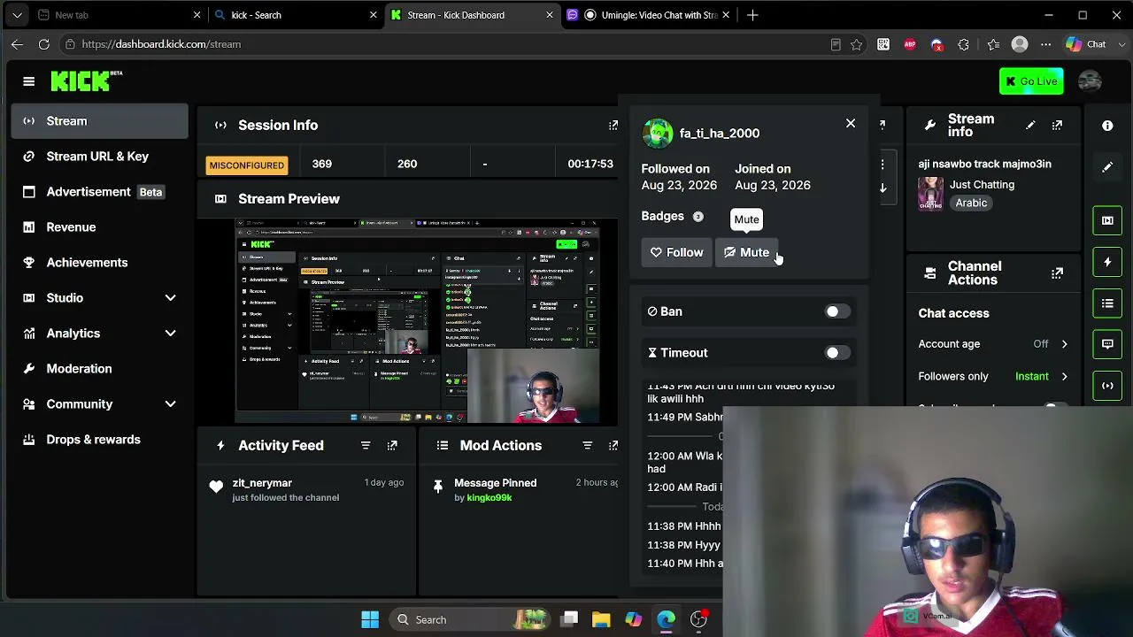This screenshot has width=1133, height=637.
Task: Open Windows Start menu
Action: click(x=370, y=620)
